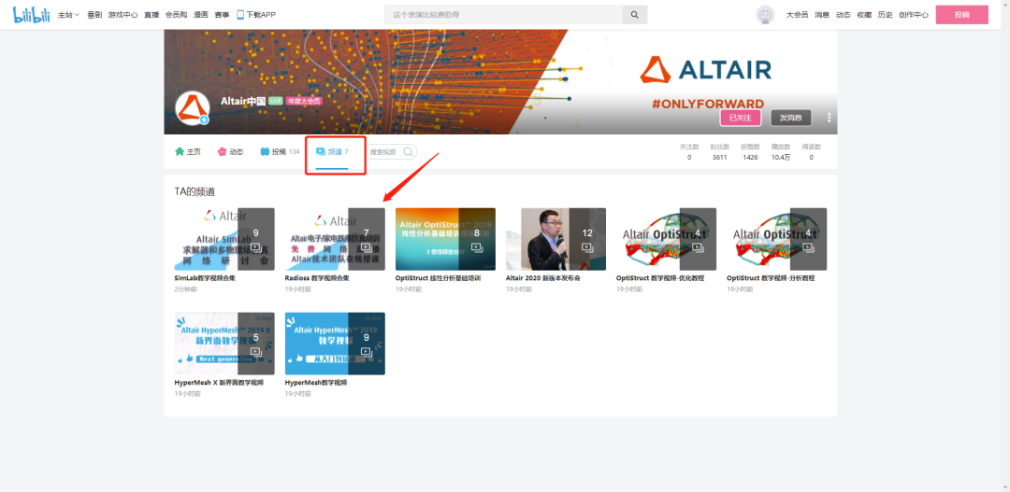Click the 下载APP link in the header
This screenshot has height=492, width=1010.
point(256,15)
